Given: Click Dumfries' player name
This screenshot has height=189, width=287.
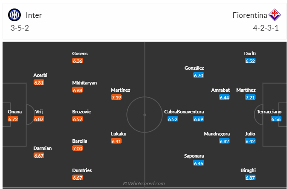Looking at the screenshot, I should (x=82, y=170).
